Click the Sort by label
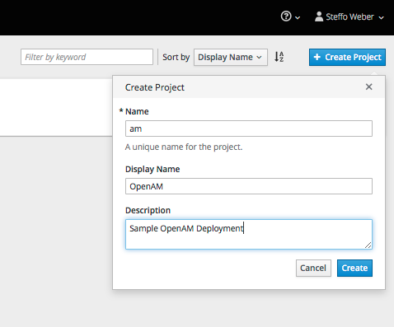Screen dimensions: 394x327 click(x=176, y=57)
